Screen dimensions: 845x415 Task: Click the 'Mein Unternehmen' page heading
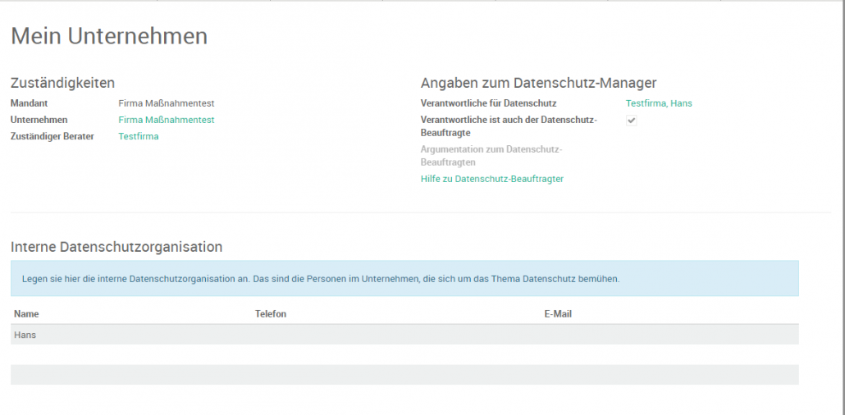(109, 36)
